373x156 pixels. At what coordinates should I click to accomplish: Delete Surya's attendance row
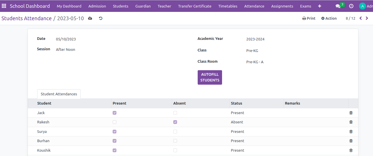pos(351,132)
